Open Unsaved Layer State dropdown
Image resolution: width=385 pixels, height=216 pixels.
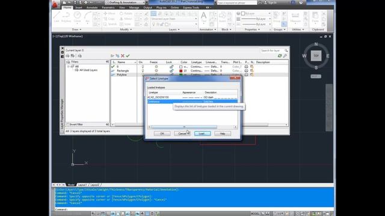pyautogui.click(x=174, y=19)
